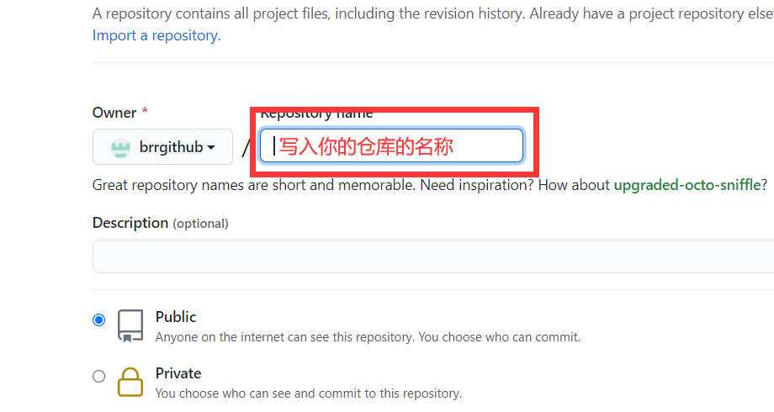Click the Public visibility description text
774x412 pixels.
[368, 337]
